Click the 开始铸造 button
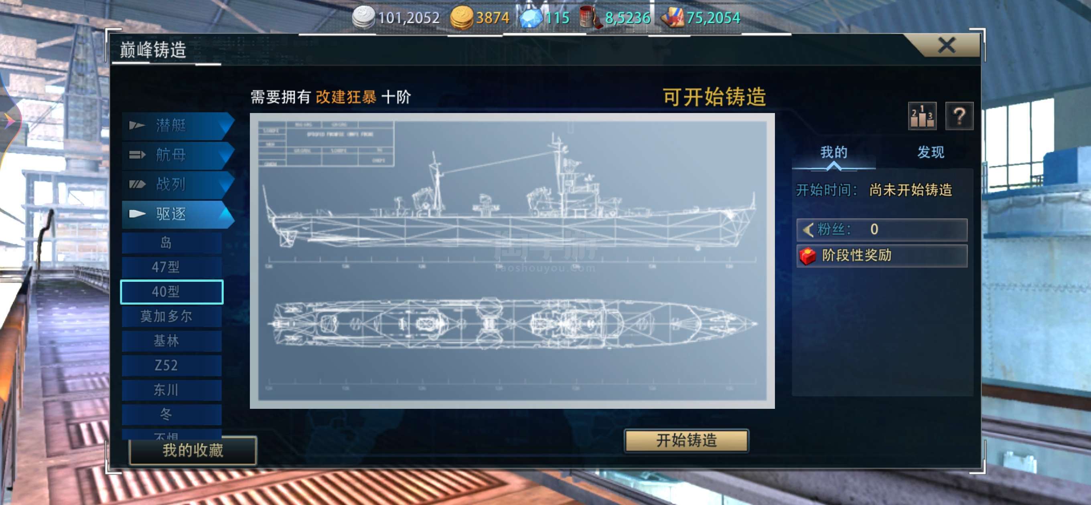 point(686,440)
